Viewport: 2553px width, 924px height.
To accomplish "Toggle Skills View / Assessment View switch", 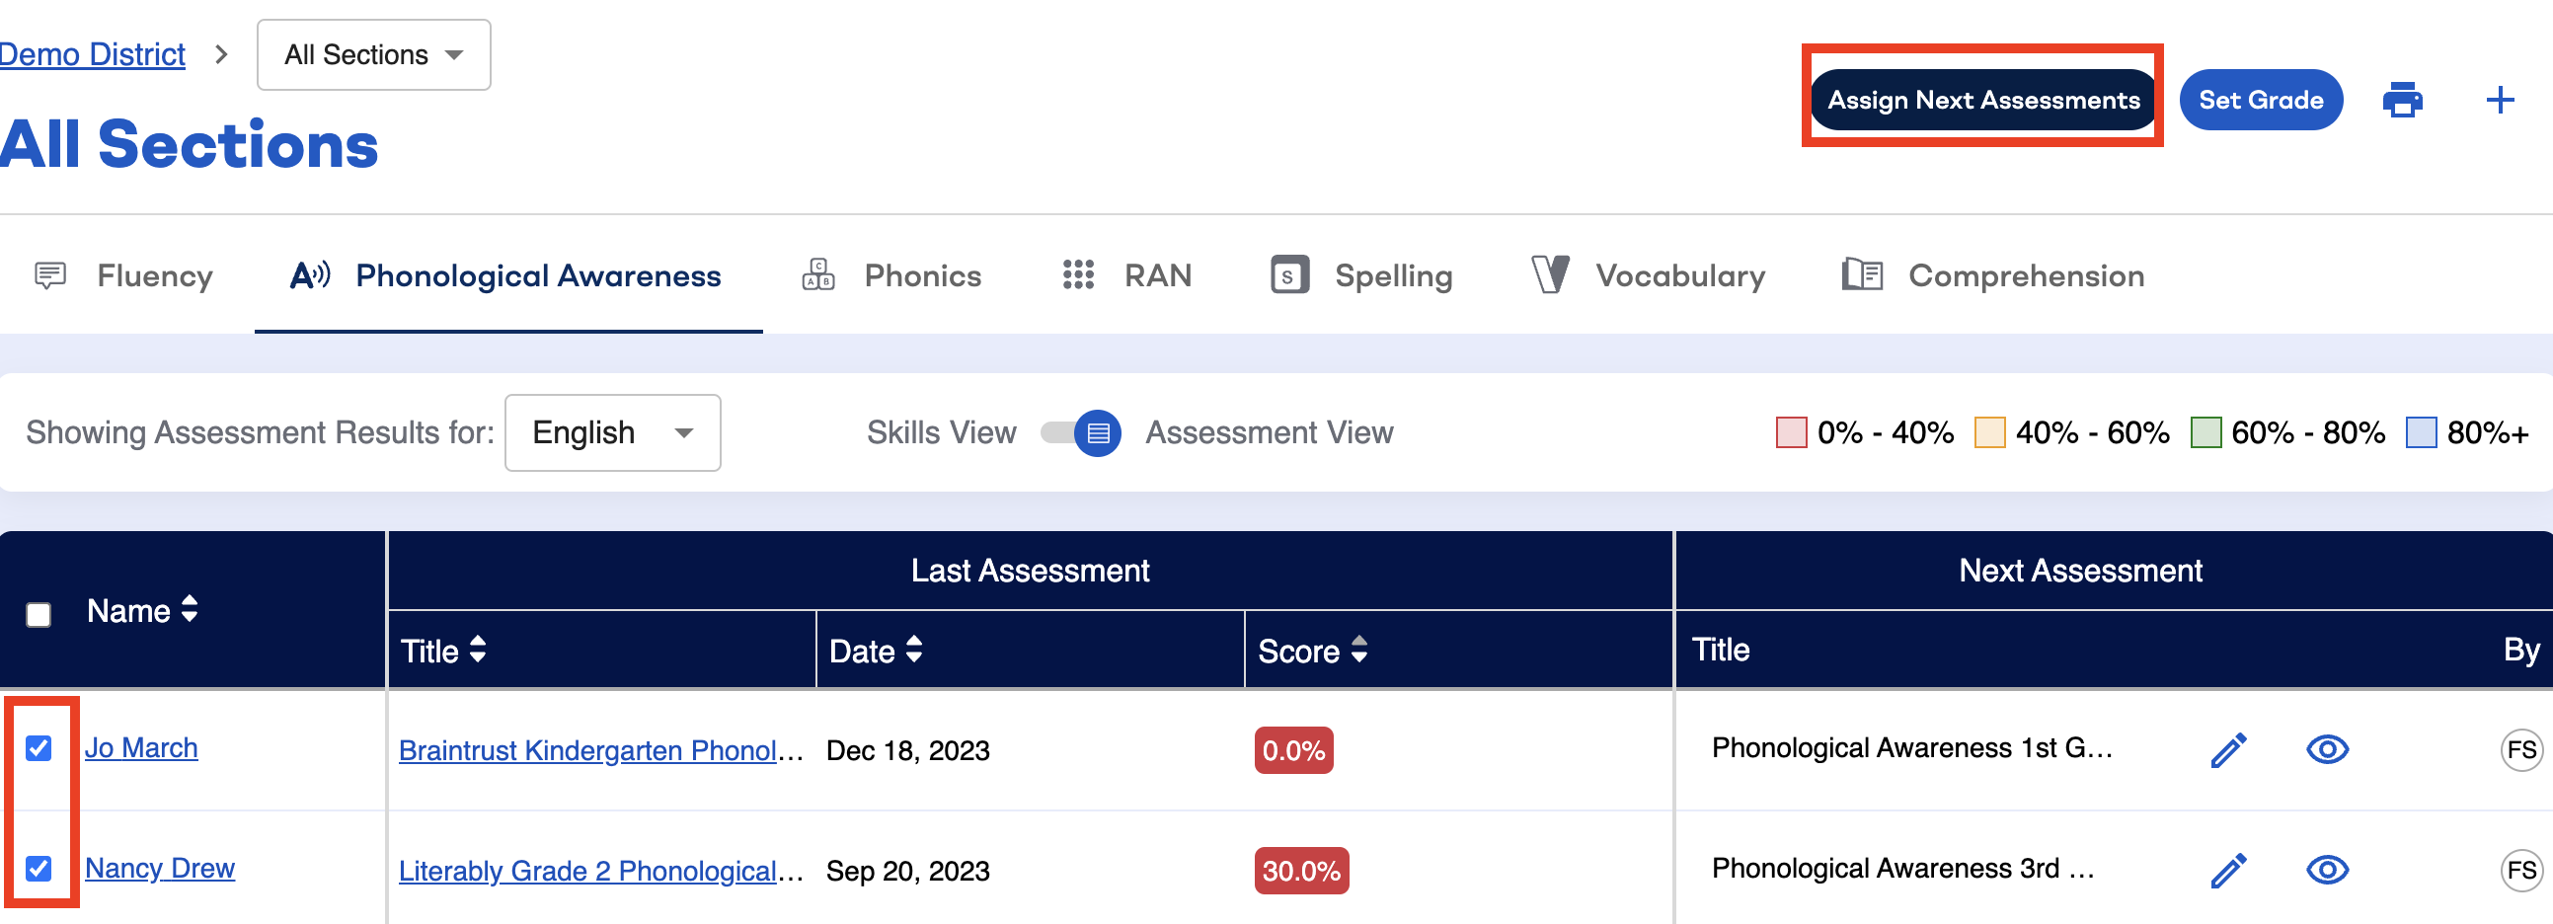I will point(1080,433).
